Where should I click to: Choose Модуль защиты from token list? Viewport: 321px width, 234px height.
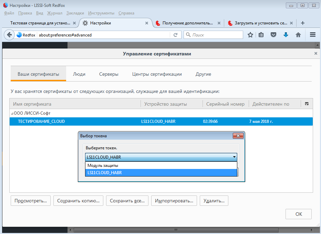[161, 166]
